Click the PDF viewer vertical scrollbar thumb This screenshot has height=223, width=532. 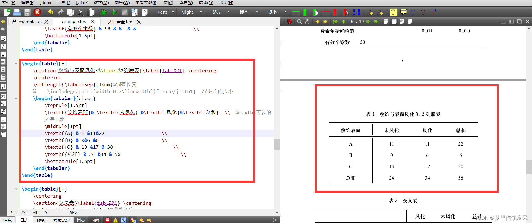tap(529, 167)
